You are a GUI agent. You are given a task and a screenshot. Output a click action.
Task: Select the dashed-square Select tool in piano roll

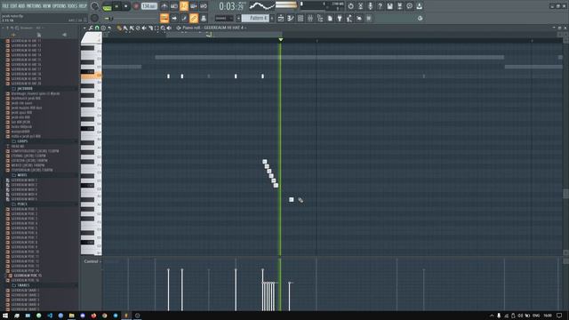pos(156,28)
